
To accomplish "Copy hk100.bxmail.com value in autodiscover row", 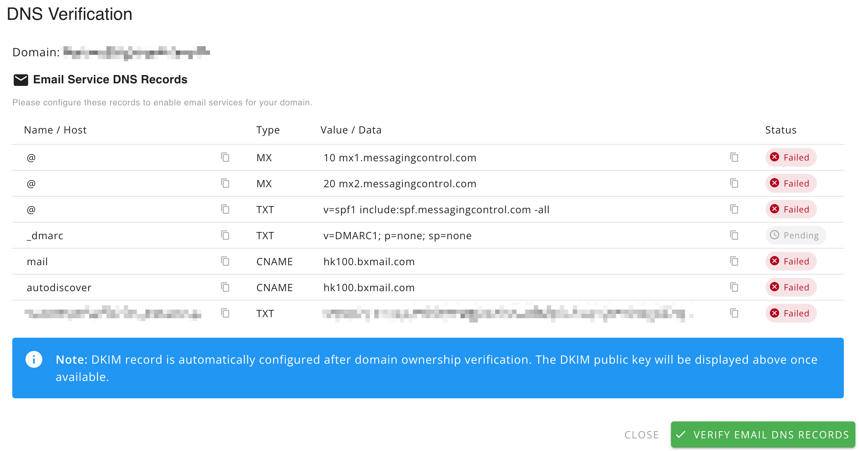I will tap(734, 287).
